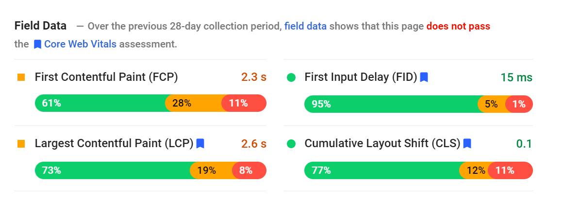This screenshot has width=564, height=198.
Task: Click the 15 ms FID value
Action: (x=516, y=77)
